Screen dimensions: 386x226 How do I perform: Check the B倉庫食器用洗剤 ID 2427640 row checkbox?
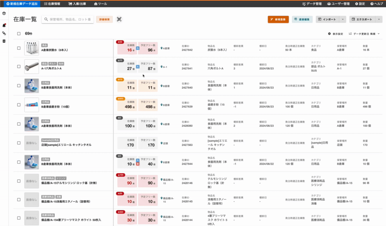pyautogui.click(x=19, y=86)
